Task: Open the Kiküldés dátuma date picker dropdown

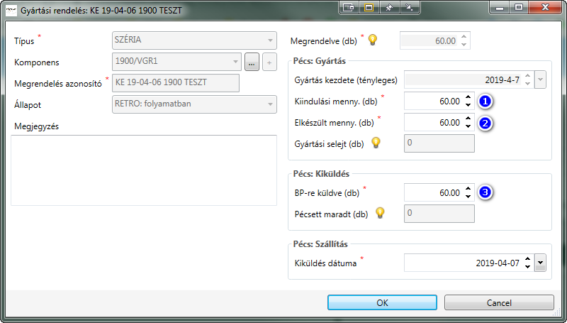Action: click(541, 263)
